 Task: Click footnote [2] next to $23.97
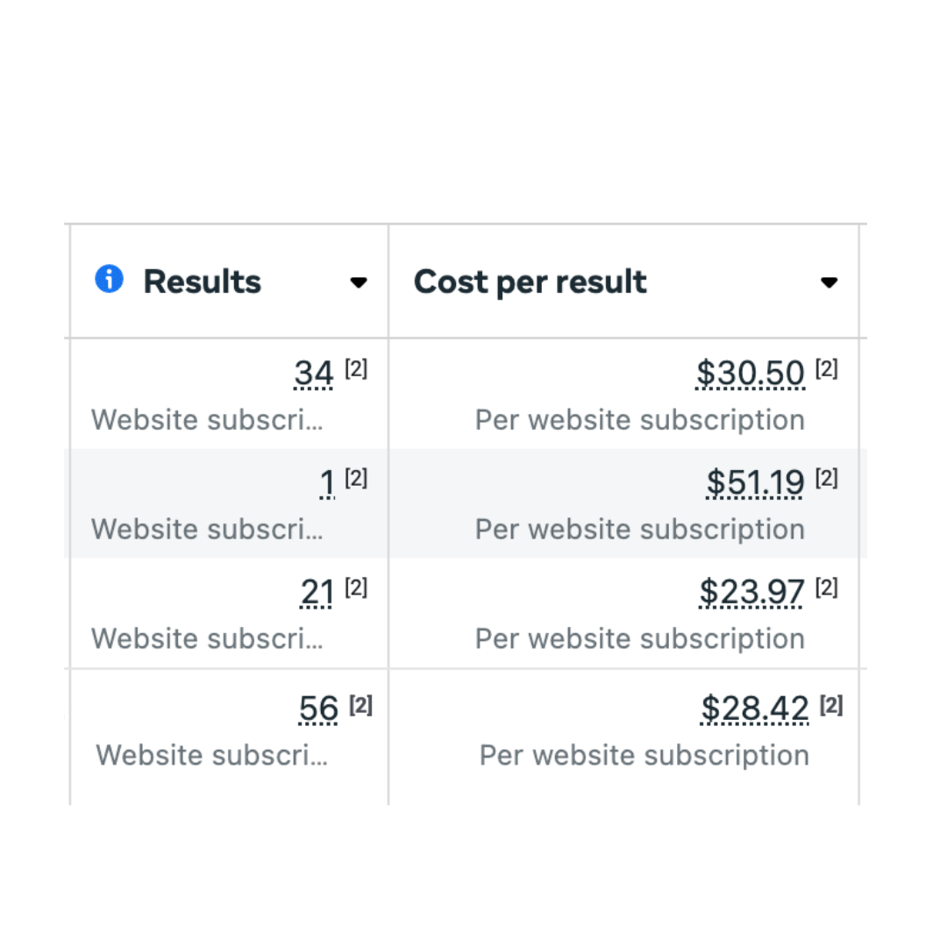[827, 587]
